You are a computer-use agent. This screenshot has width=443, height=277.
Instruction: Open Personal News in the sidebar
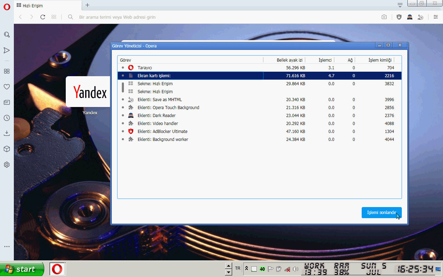click(x=7, y=102)
